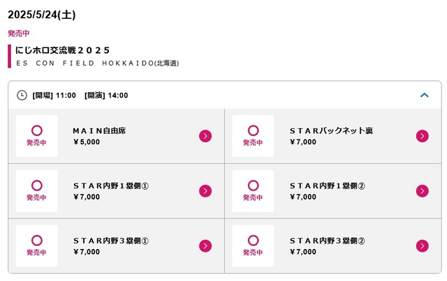
Task: Click the ¥7,000 price under STAR内野1塁側①
Action: (87, 197)
